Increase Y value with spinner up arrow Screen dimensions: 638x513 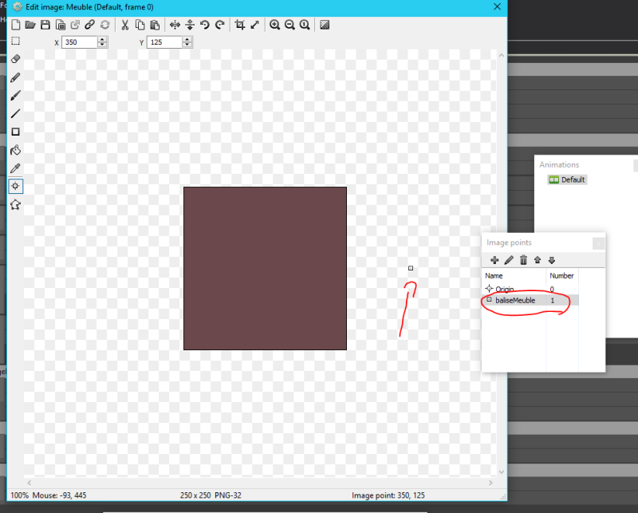click(187, 40)
